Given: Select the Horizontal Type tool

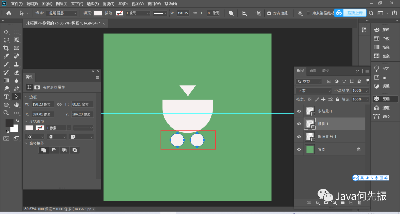Looking at the screenshot, I should [x=6, y=97].
